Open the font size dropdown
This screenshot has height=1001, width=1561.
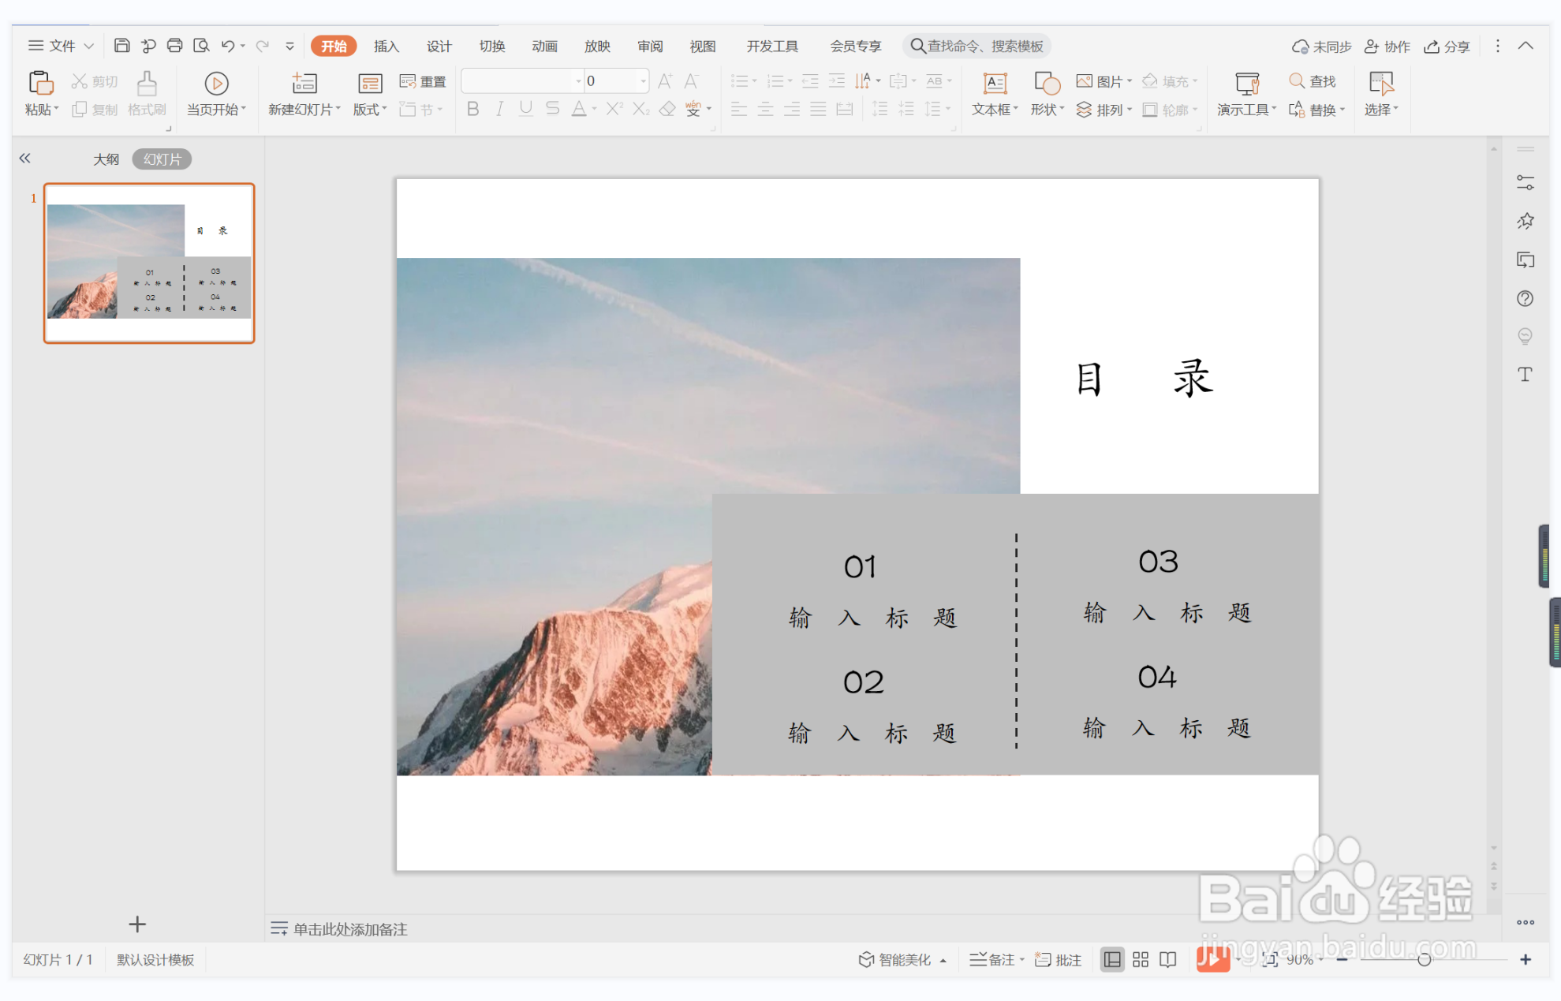pos(643,81)
